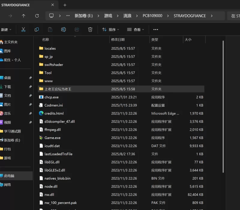Screen dimensions: 240x210
Task: Navigate to 流浪 breadcrumb
Action: pyautogui.click(x=127, y=16)
